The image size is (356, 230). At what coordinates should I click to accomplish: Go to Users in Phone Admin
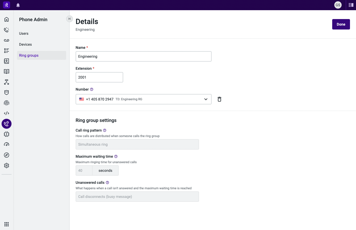pos(42,33)
